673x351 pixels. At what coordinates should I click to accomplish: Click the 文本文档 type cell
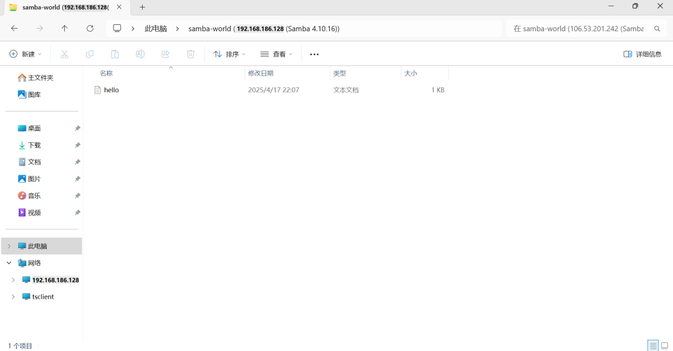pos(346,90)
